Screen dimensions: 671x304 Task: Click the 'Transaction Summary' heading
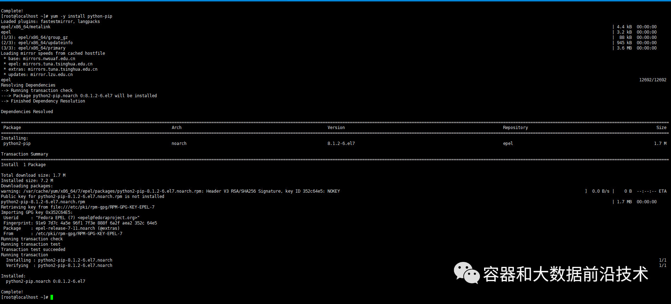point(24,154)
